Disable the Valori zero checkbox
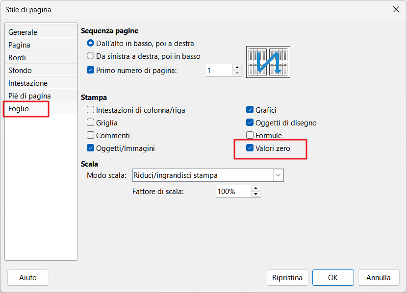 [250, 148]
